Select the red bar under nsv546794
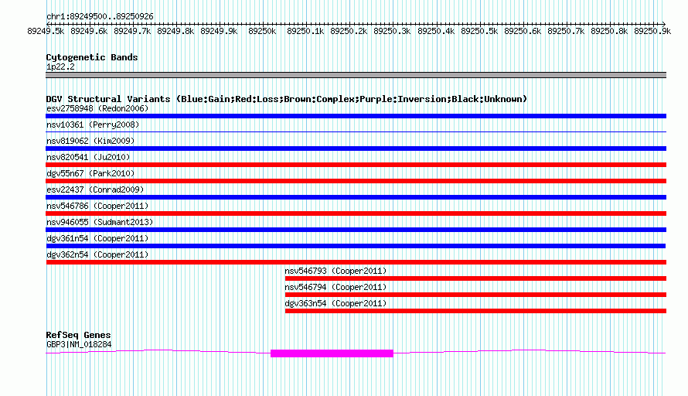The height and width of the screenshot is (396, 688). pyautogui.click(x=475, y=295)
